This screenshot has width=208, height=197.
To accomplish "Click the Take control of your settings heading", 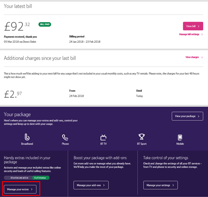I will click(166, 158).
